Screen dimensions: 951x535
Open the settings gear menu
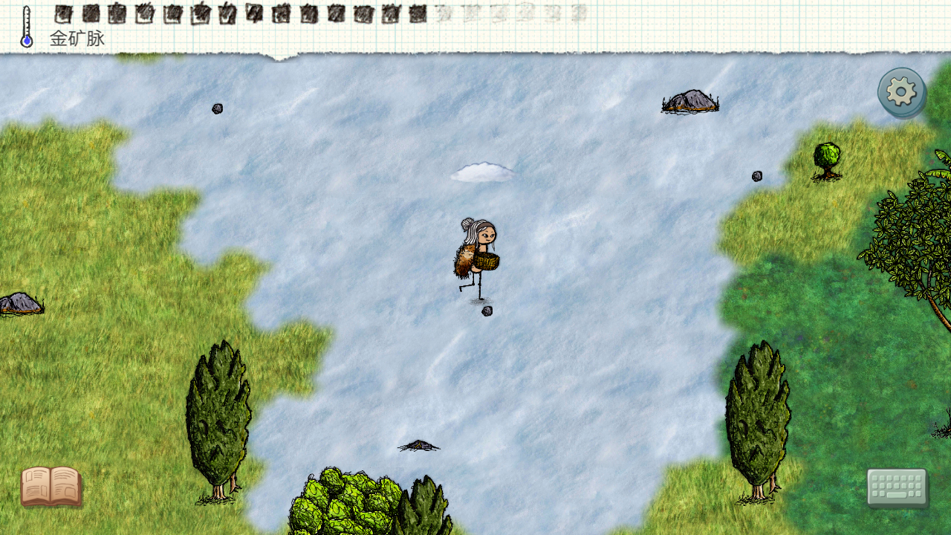(901, 92)
